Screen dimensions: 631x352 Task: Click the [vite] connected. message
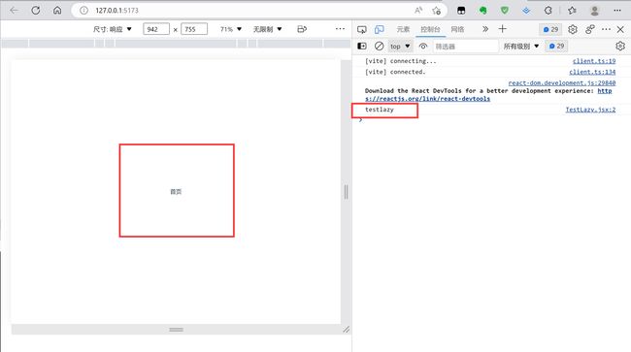click(395, 72)
